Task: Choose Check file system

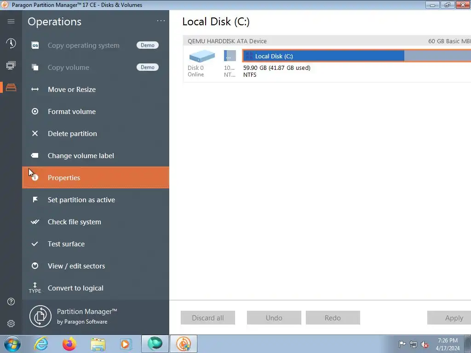Action: [96, 222]
